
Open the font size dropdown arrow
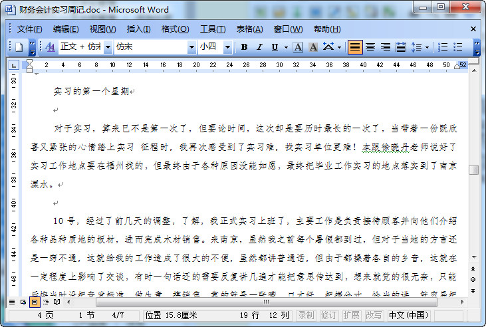[227, 47]
